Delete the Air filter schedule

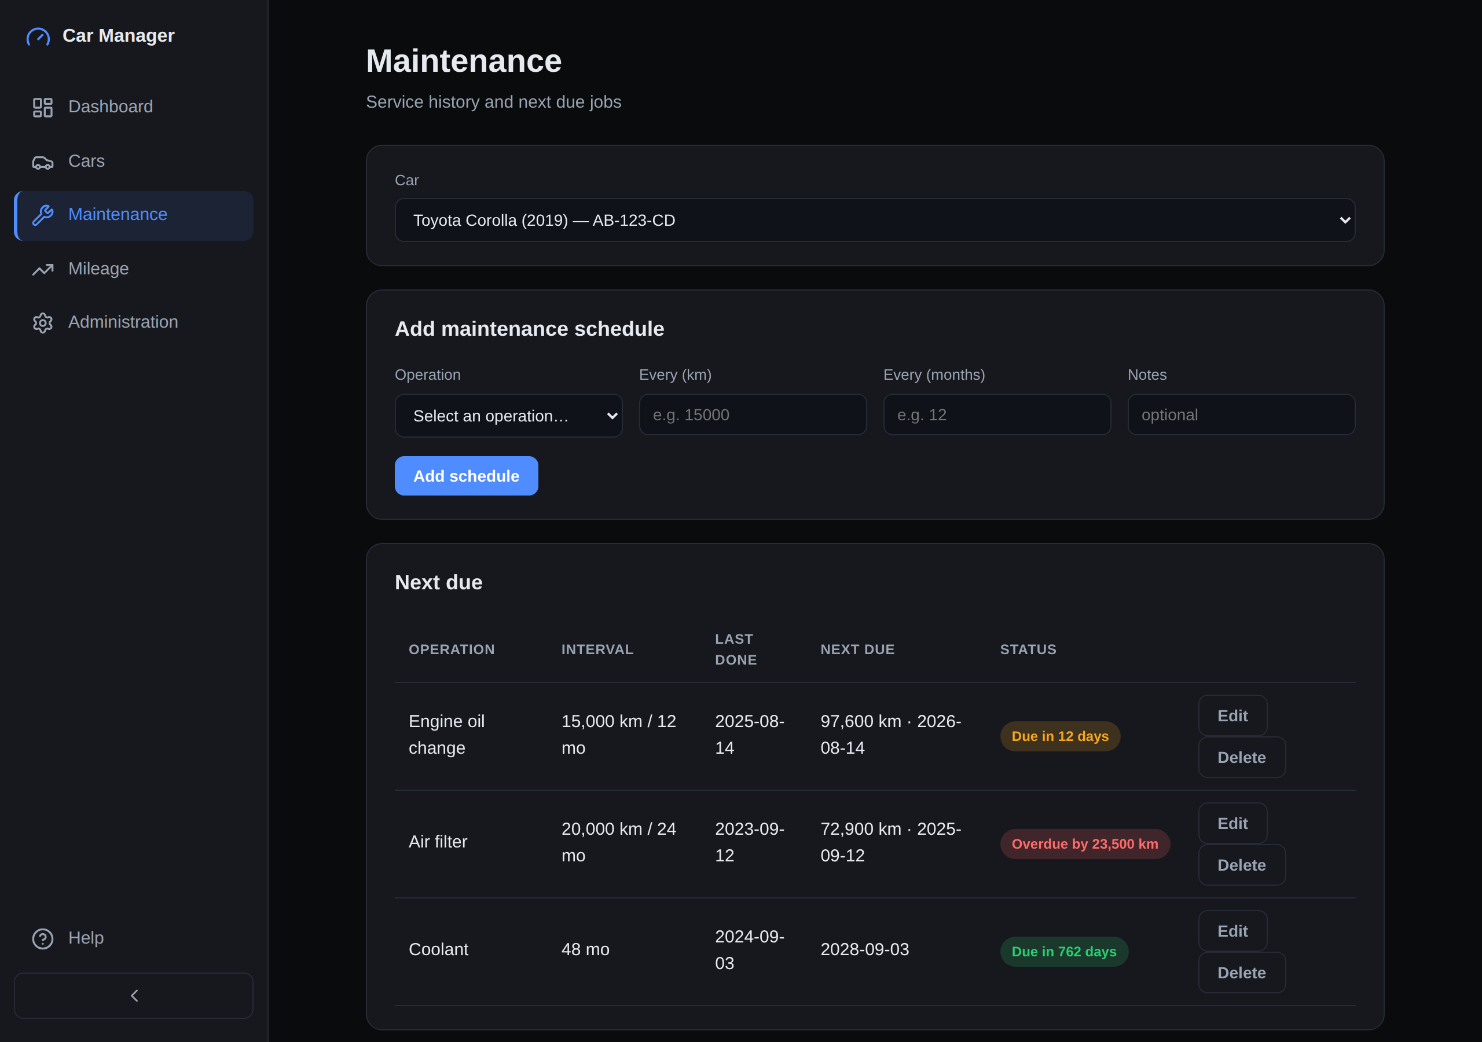pyautogui.click(x=1241, y=865)
